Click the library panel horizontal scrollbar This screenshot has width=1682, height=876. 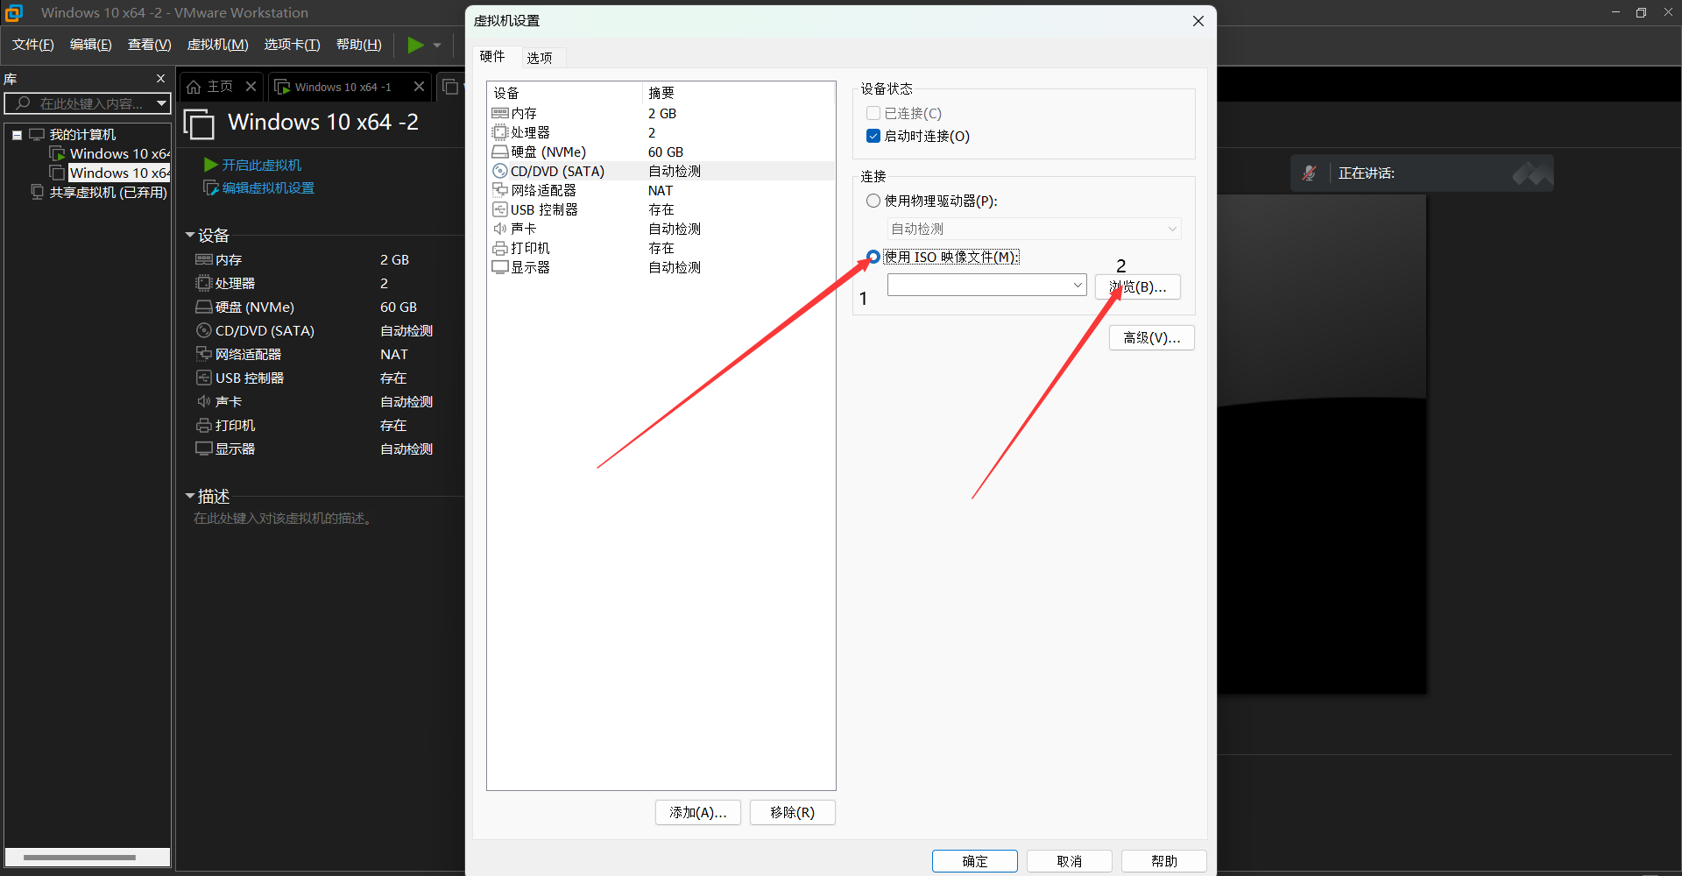click(80, 857)
